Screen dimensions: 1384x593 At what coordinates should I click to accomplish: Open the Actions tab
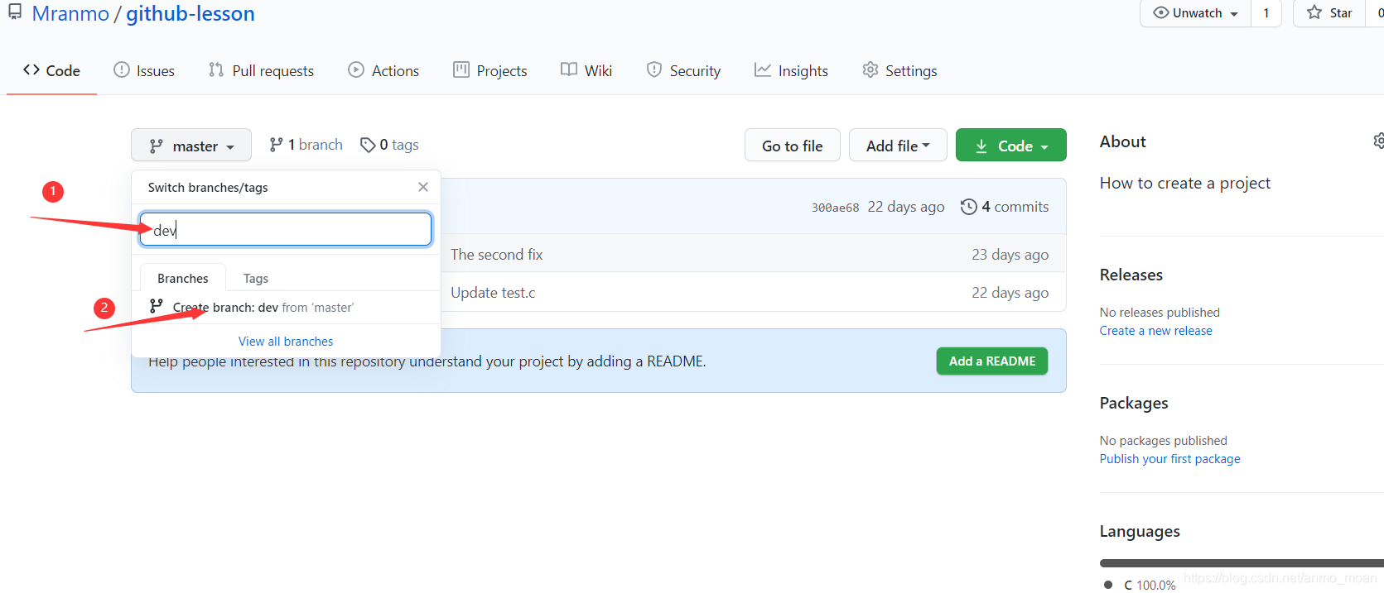(383, 71)
